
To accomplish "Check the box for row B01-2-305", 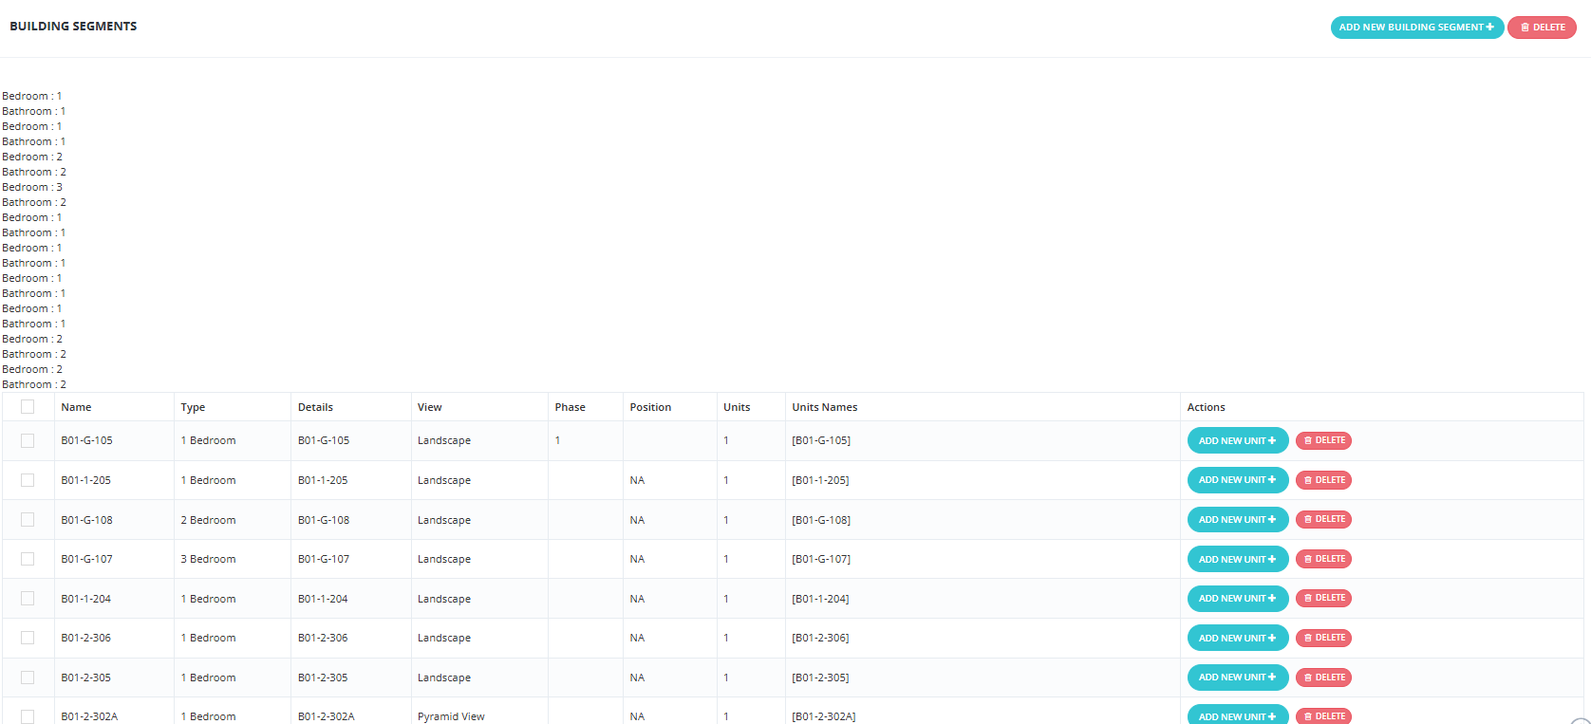I will coord(28,678).
